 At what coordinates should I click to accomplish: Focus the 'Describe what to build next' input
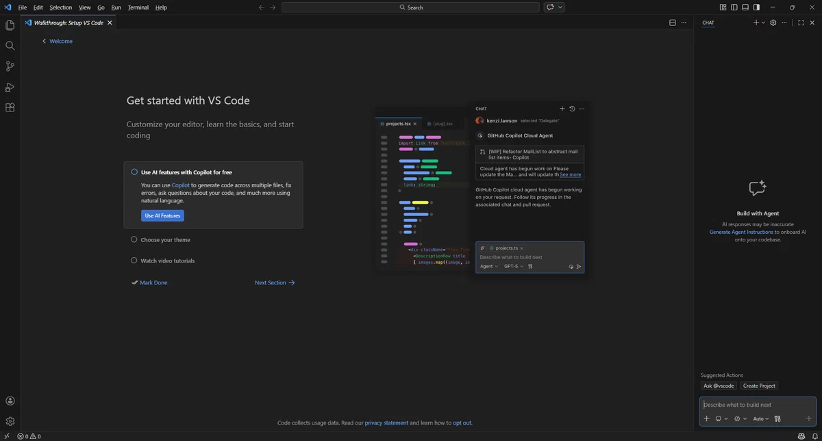[x=758, y=405]
